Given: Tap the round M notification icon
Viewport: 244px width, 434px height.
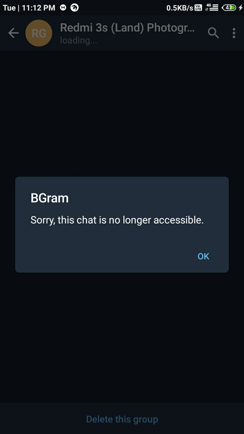Looking at the screenshot, I should pos(63,7).
